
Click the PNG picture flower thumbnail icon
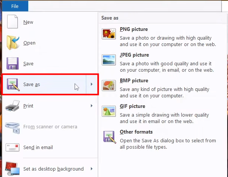click(109, 34)
